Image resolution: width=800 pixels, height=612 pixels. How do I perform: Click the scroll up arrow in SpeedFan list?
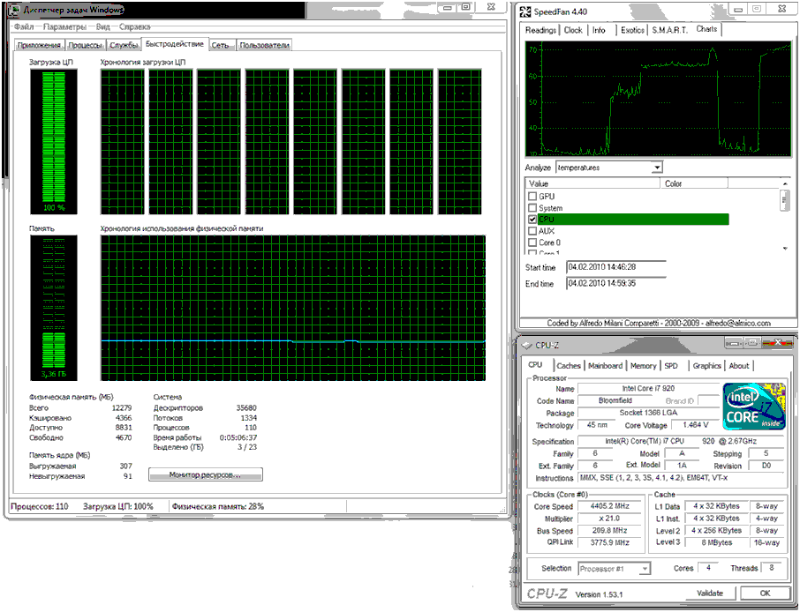(x=785, y=183)
